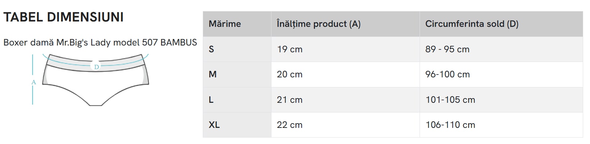590x144 pixels.
Task: Click the '106-110 cm' hip circumference cell
Action: [x=450, y=125]
